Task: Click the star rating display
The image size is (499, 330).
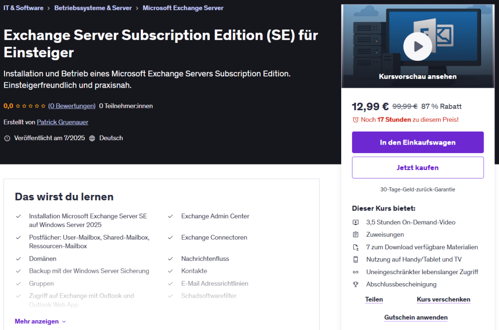Action: [x=31, y=106]
